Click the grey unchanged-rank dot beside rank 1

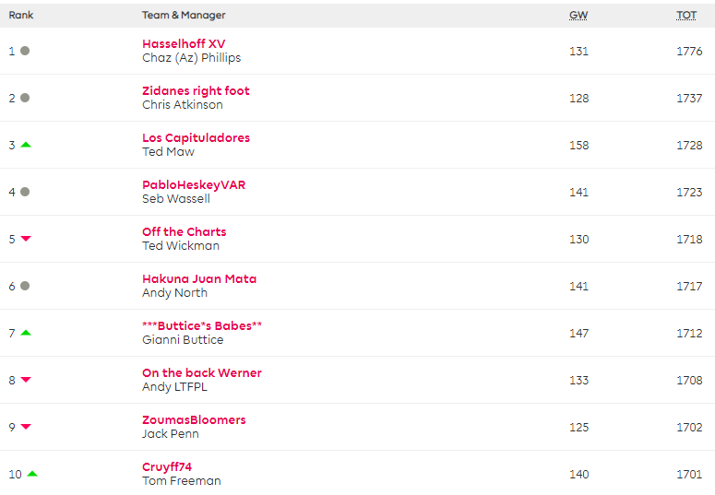click(25, 51)
